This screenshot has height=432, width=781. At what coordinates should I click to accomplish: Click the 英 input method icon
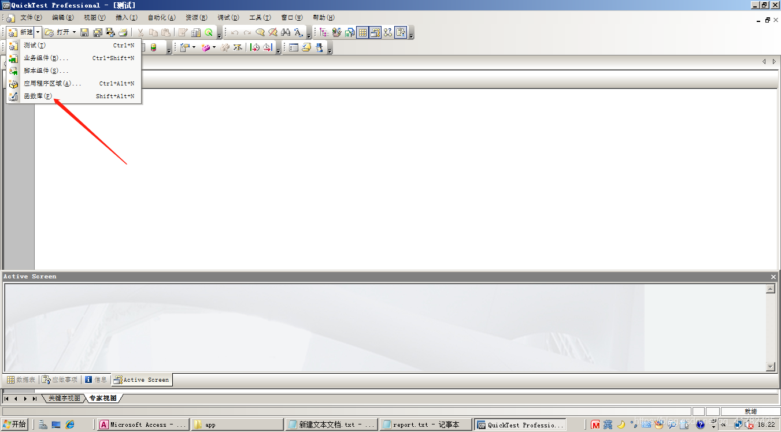pyautogui.click(x=608, y=424)
